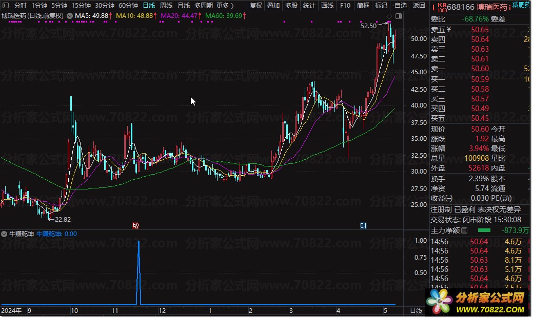Image resolution: width=533 pixels, height=318 pixels.
Task: Click the 减肥药 concept tag
Action: click(521, 5)
